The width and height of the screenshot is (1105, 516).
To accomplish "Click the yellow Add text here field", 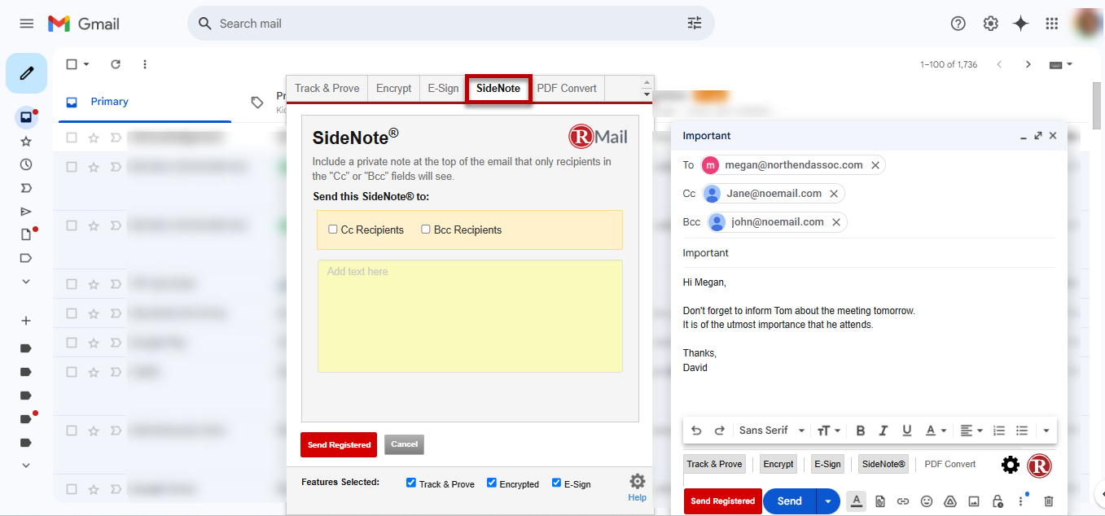I will pyautogui.click(x=470, y=316).
